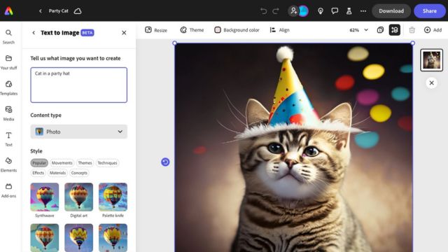Open Add-ons in the sidebar

click(x=8, y=190)
